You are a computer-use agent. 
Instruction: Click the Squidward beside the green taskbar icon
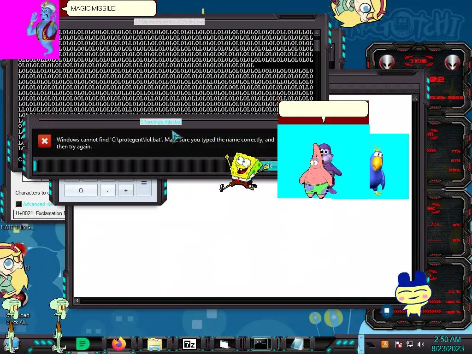coord(59,325)
